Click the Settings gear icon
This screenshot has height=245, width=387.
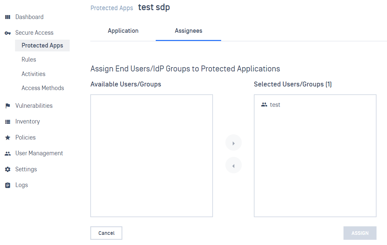click(x=8, y=169)
